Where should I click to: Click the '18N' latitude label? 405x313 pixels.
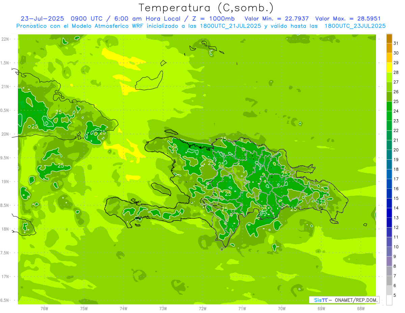[x=5, y=229]
